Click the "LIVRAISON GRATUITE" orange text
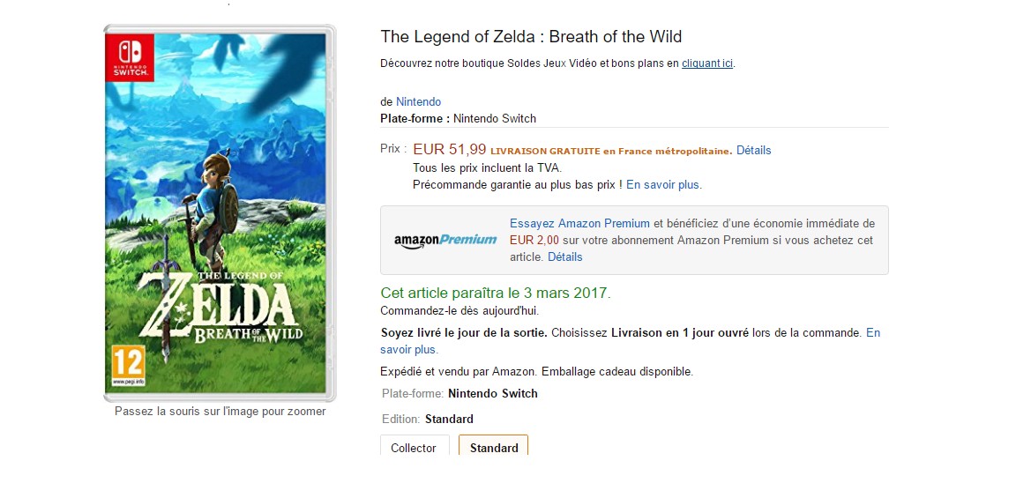The image size is (1031, 498). coord(545,151)
